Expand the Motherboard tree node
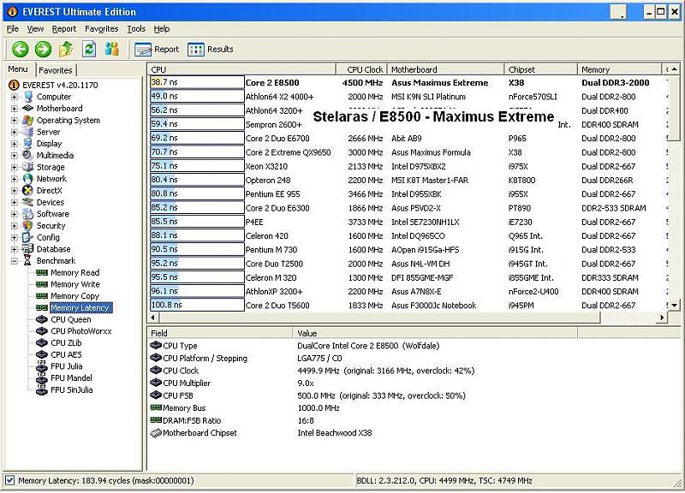The width and height of the screenshot is (685, 493). (15, 109)
